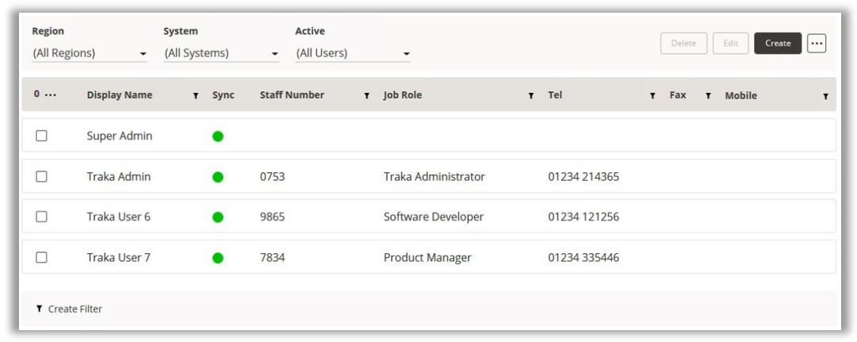Screen dimensions: 857x342
Task: Click the Tel column filter icon
Action: (x=652, y=96)
